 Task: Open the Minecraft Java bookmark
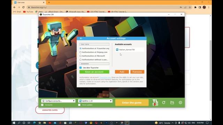click(x=75, y=12)
